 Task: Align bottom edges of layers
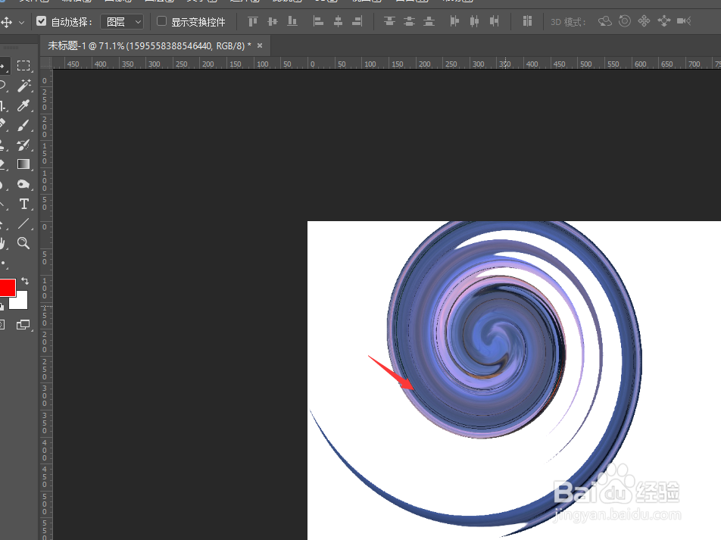tap(292, 21)
